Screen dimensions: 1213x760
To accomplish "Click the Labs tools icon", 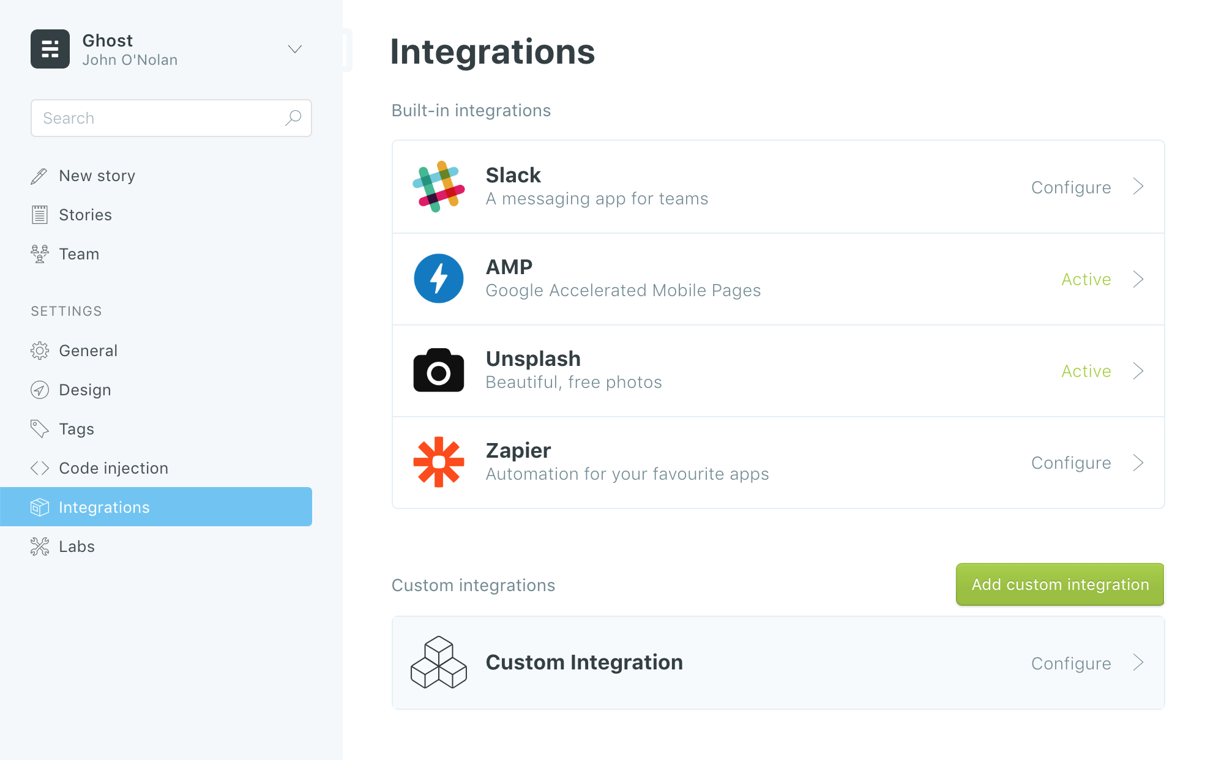I will (x=39, y=546).
